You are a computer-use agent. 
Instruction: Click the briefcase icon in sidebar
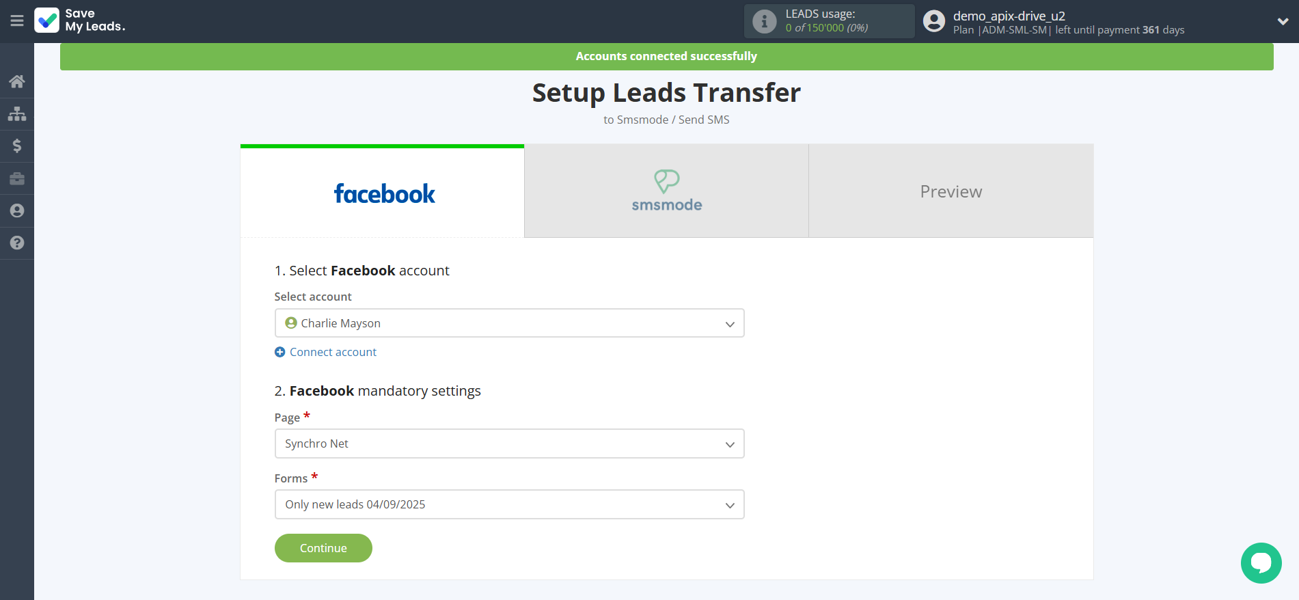tap(17, 178)
